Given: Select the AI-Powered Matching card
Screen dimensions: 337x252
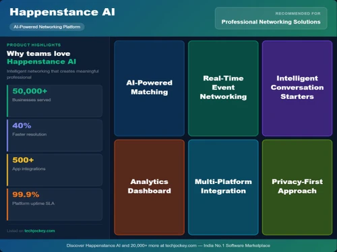Looking at the screenshot, I should (x=150, y=88).
